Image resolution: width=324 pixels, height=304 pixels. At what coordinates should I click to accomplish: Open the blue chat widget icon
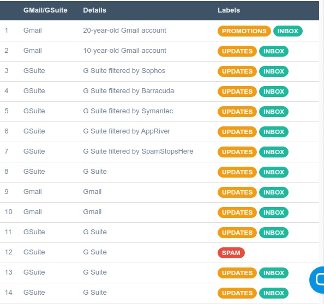[x=317, y=280]
